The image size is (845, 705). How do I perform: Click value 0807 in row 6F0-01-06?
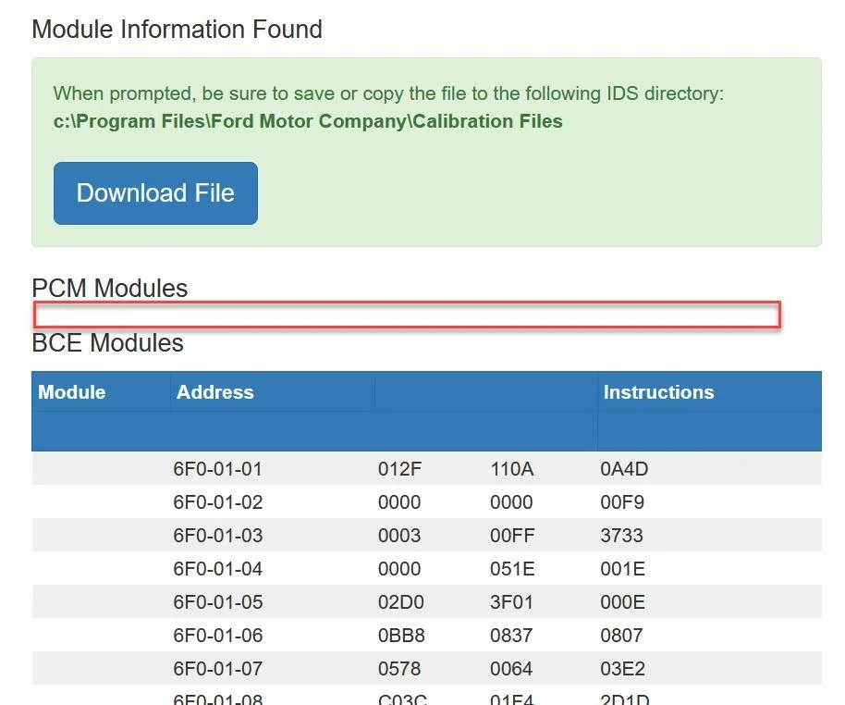[621, 636]
